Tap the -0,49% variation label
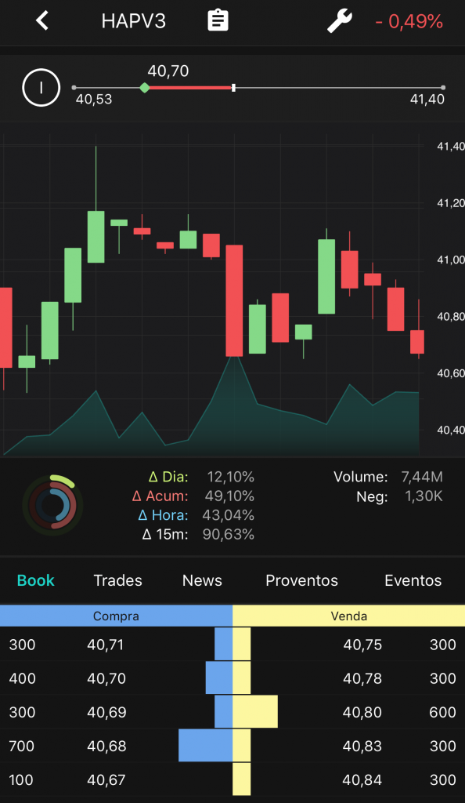 pos(409,21)
